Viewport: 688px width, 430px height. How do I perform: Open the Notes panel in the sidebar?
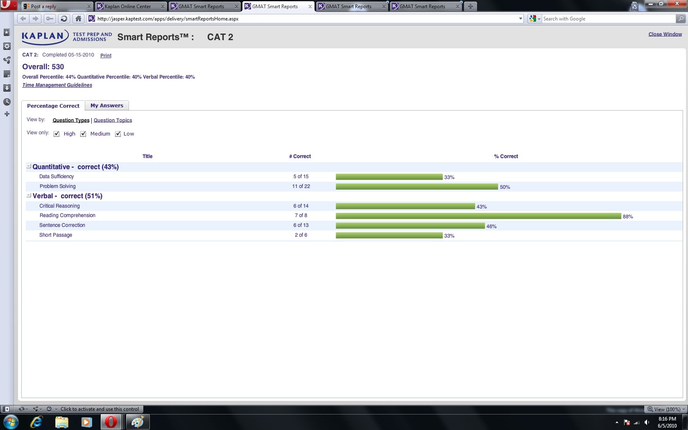coord(7,74)
